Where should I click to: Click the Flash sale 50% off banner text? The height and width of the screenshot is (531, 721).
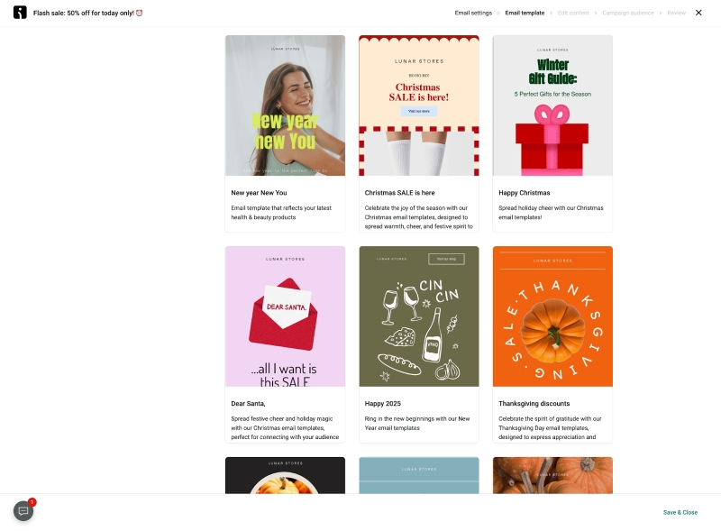tap(85, 13)
